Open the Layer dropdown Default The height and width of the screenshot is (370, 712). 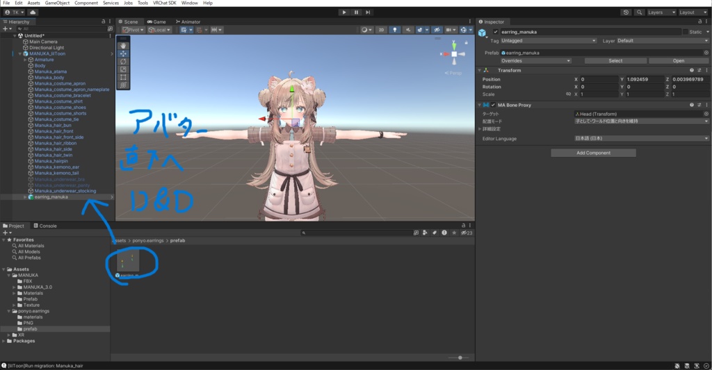click(662, 41)
